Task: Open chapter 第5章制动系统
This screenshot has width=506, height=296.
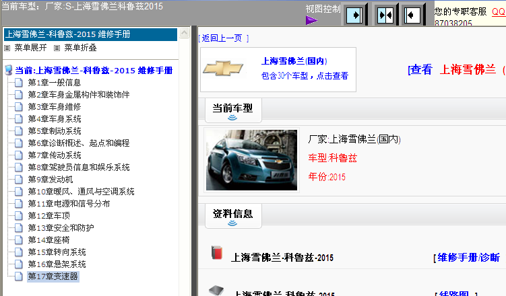Action: pos(54,131)
